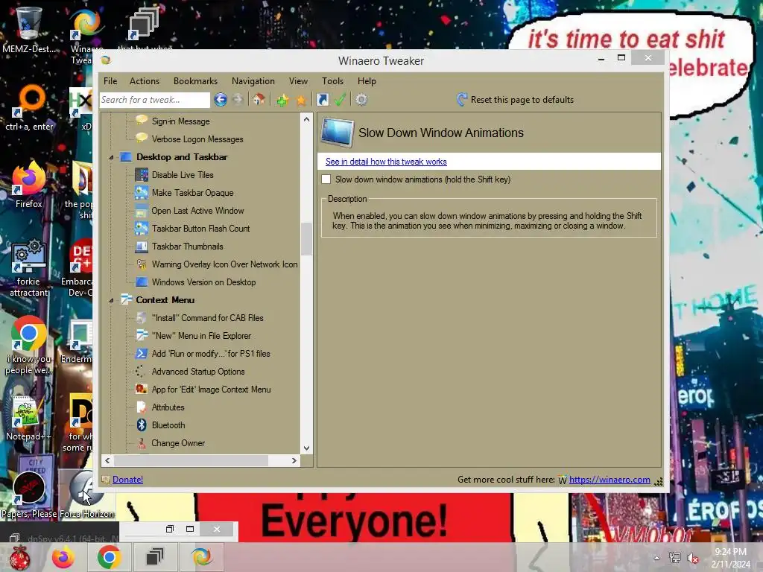
Task: Click the horizontal scrollbar right arrow
Action: pyautogui.click(x=294, y=460)
